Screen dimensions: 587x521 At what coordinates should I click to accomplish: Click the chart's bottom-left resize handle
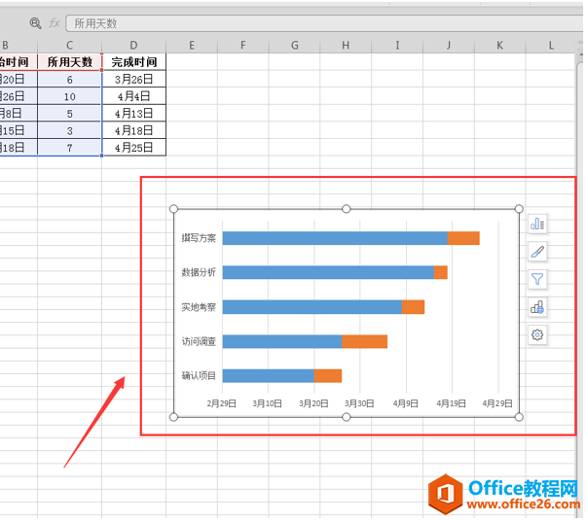(x=174, y=419)
